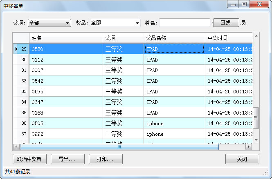The width and height of the screenshot is (272, 179).
Task: Select row header number 34
Action: tap(21, 102)
